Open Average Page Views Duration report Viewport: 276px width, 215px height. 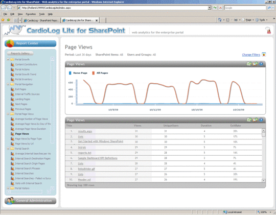click(x=31, y=129)
